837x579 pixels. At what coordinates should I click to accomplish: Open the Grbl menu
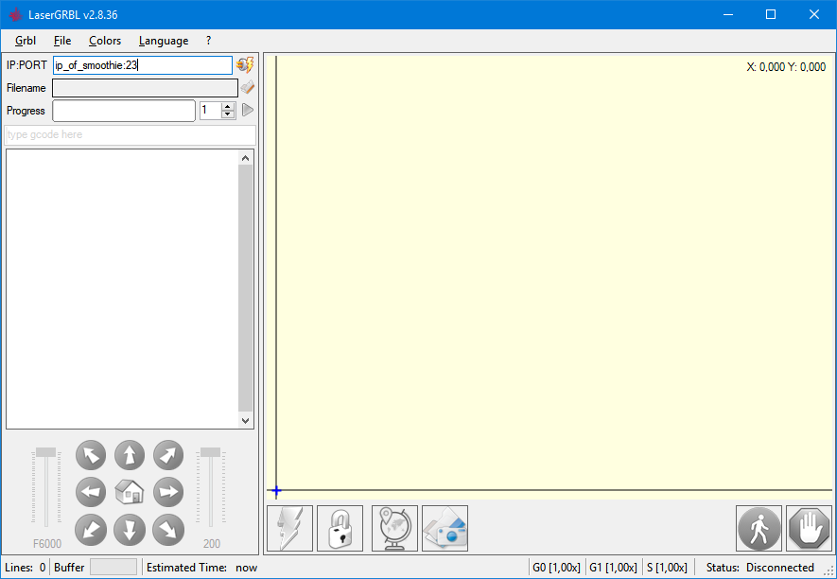(26, 41)
